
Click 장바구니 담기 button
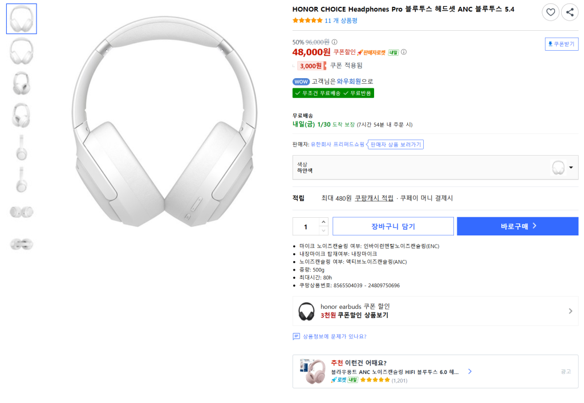[393, 226]
